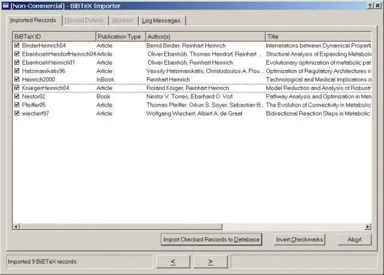Screen dimensions: 384x275
Task: Close the BiBTeX Importer window
Action: click(377, 5)
